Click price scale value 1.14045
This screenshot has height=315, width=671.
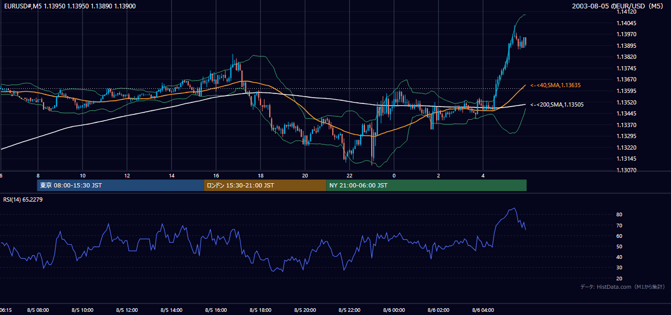click(627, 23)
